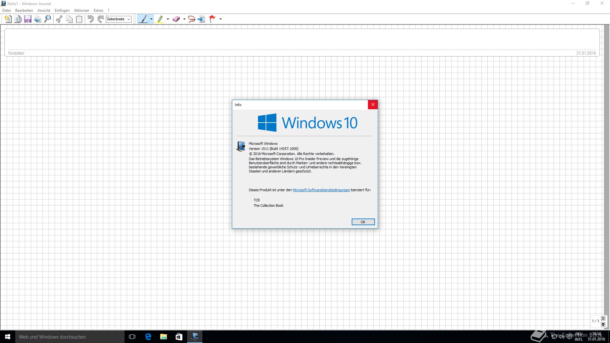Click the clipboard paste icon
The height and width of the screenshot is (343, 610).
(79, 19)
